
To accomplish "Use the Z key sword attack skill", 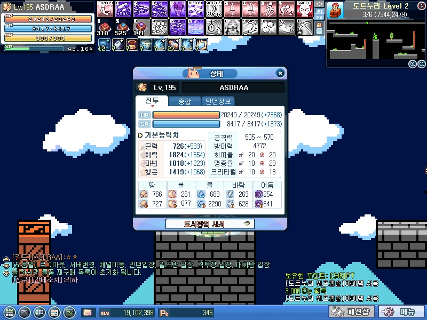I will click(x=232, y=9).
